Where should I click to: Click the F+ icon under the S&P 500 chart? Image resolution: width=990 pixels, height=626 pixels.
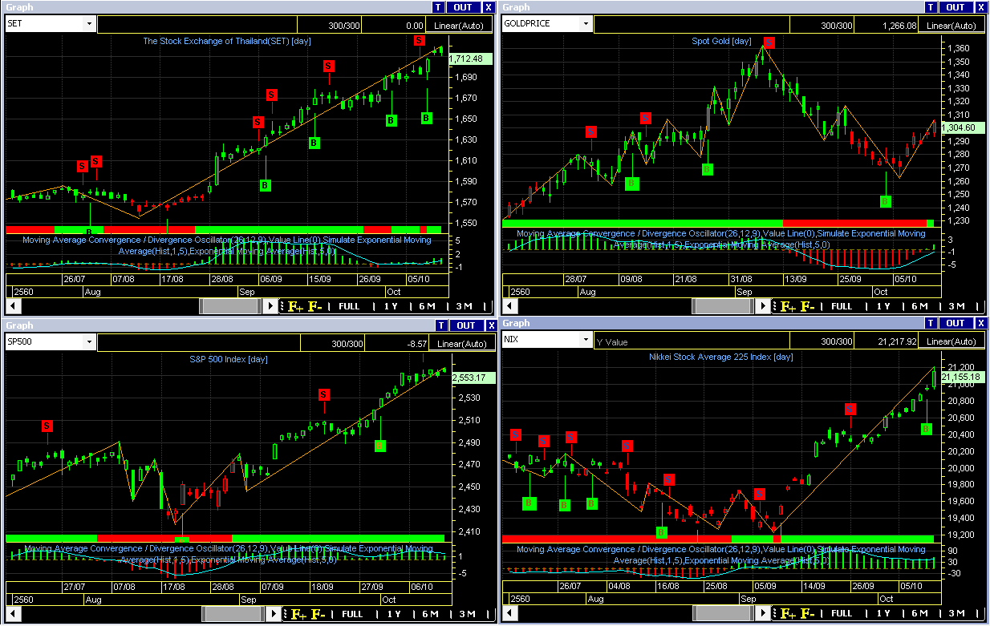pos(298,615)
